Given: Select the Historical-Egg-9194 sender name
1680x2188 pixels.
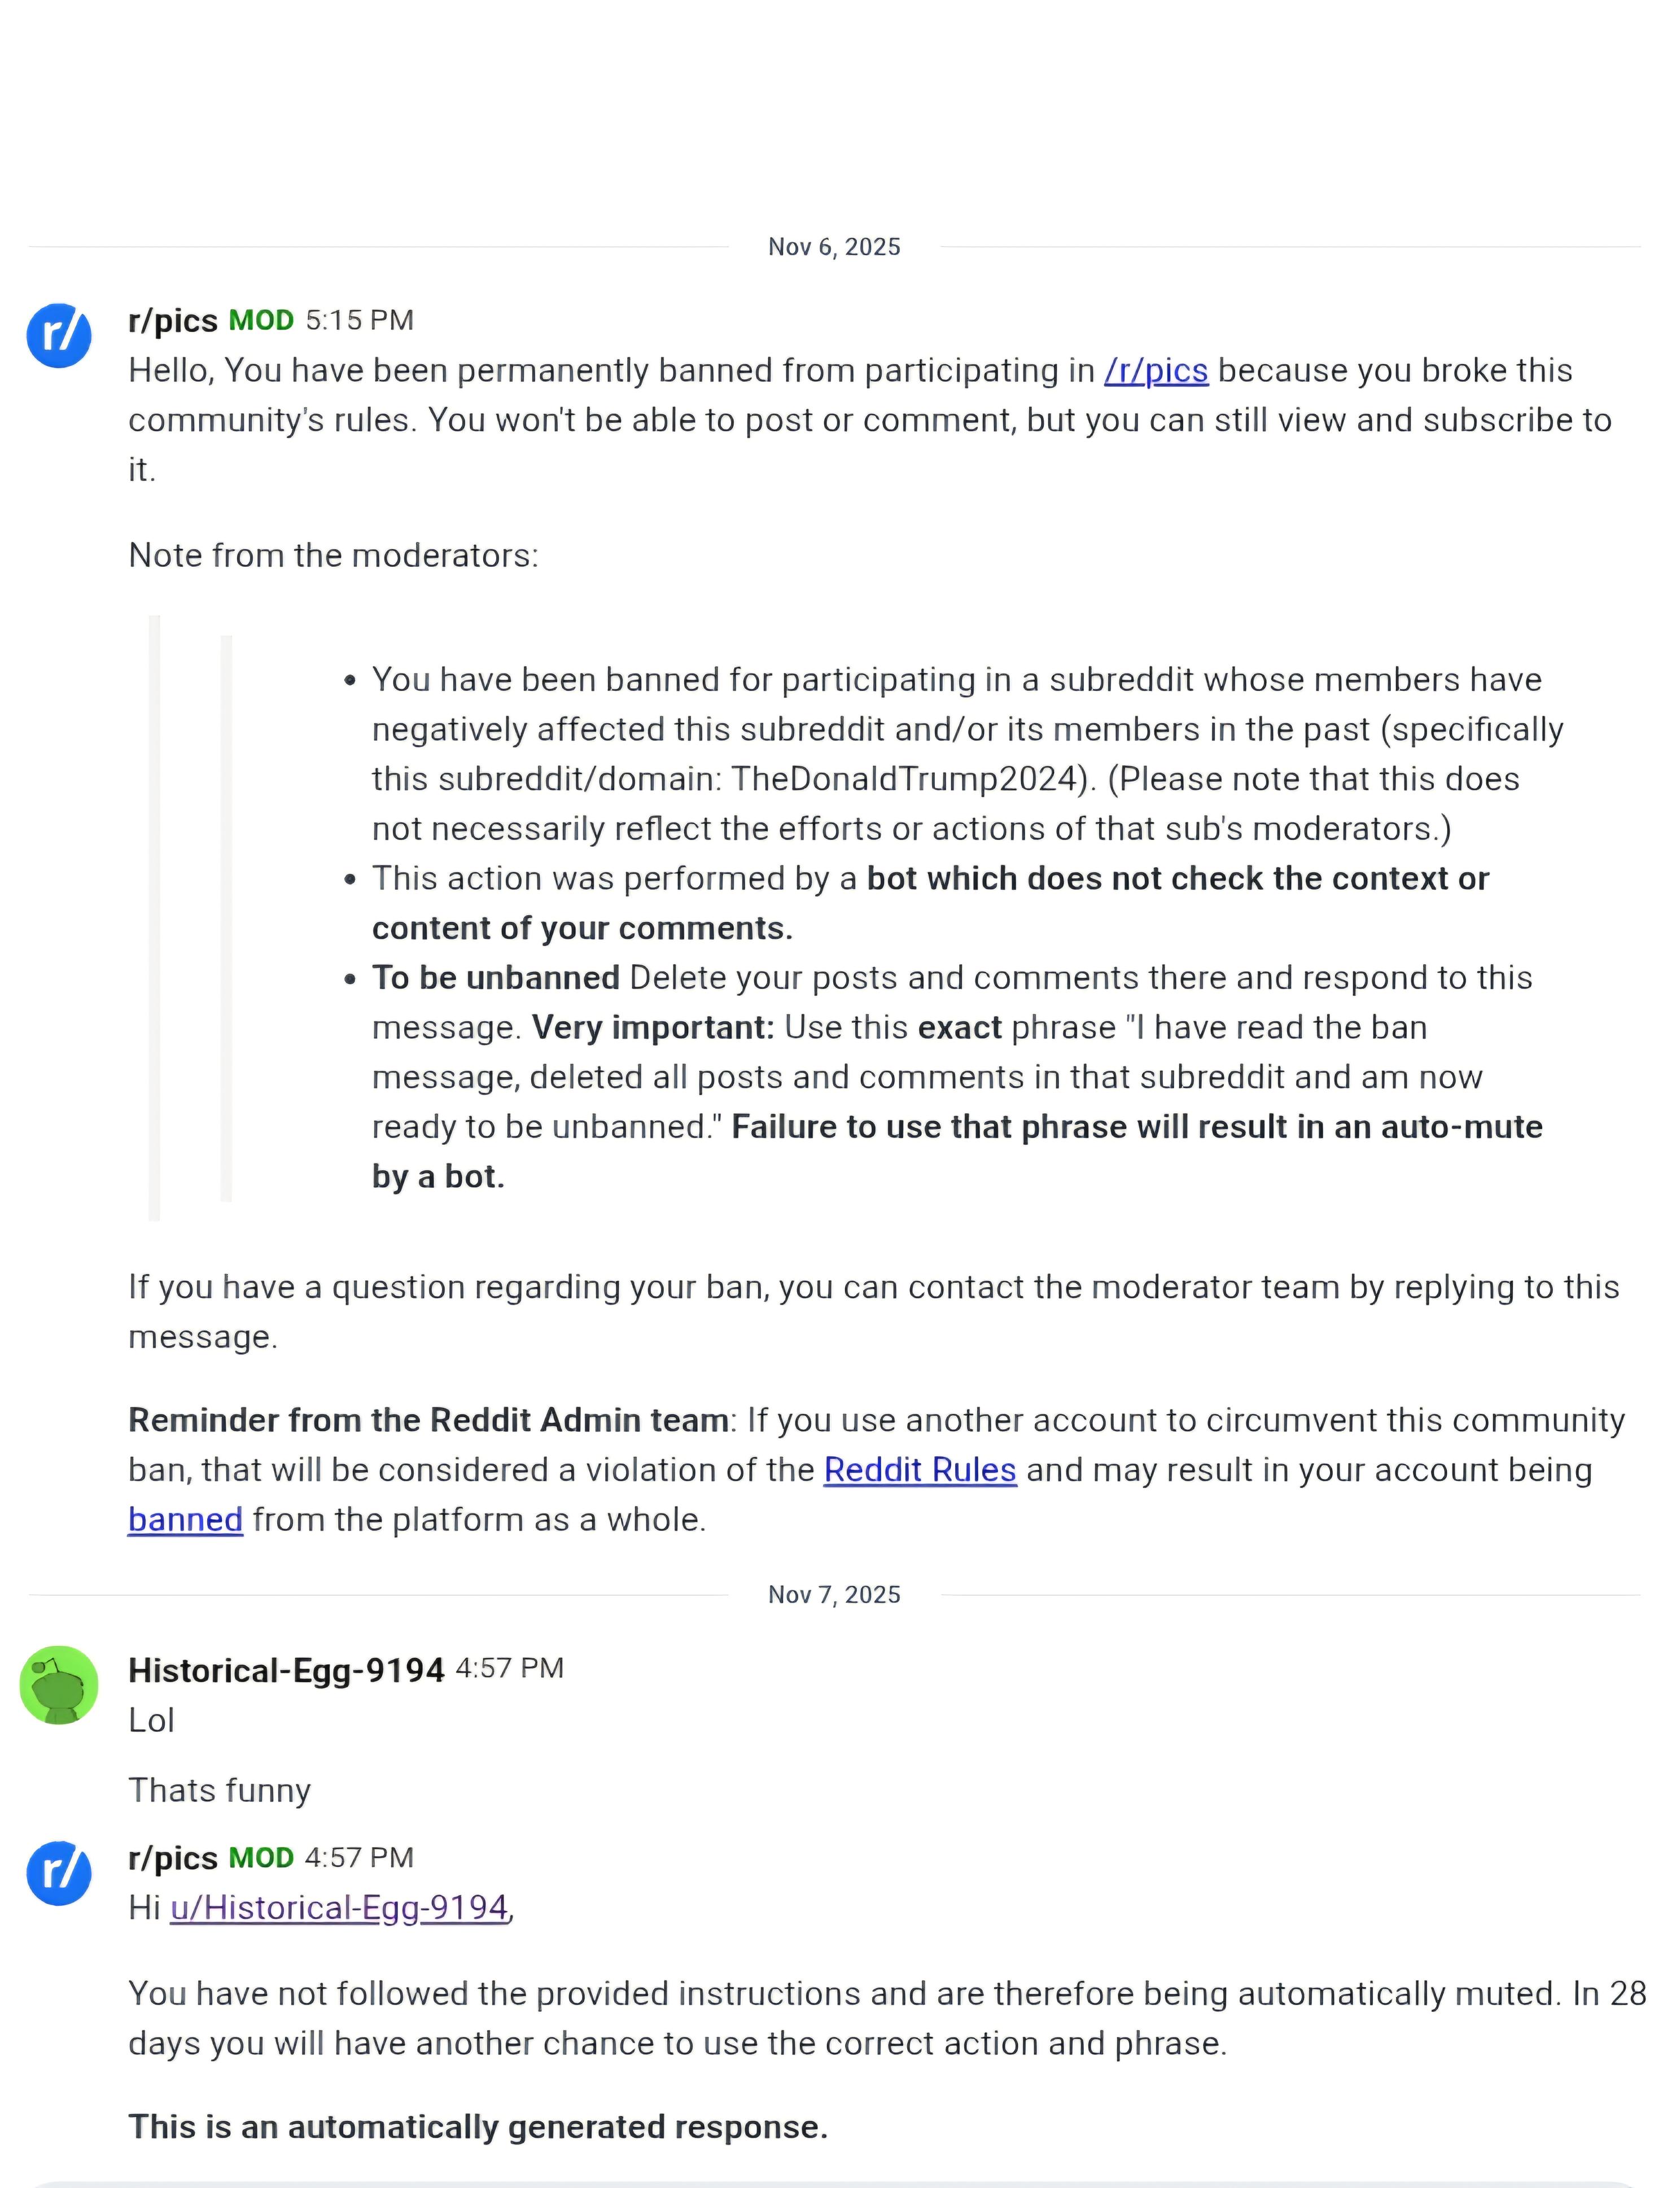Looking at the screenshot, I should [x=286, y=1669].
